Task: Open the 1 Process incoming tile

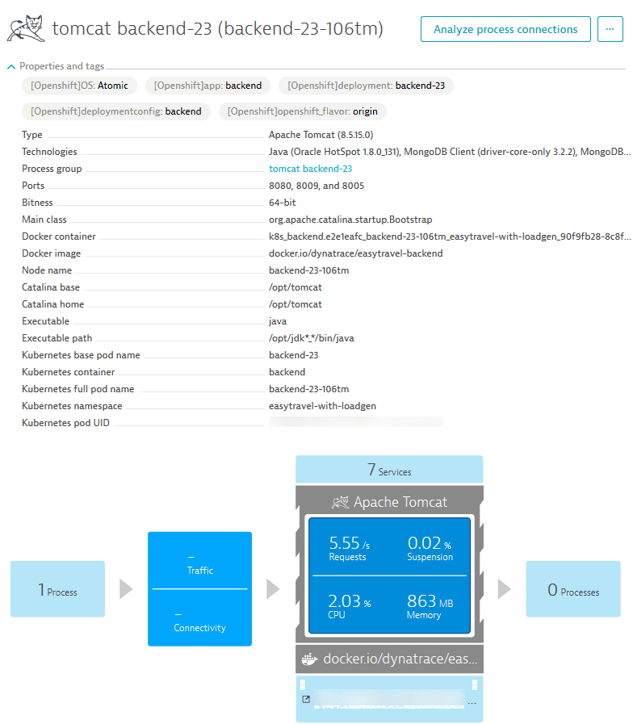Action: pos(58,589)
